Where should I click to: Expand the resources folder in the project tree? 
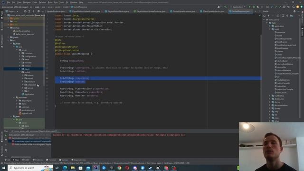coord(14,97)
